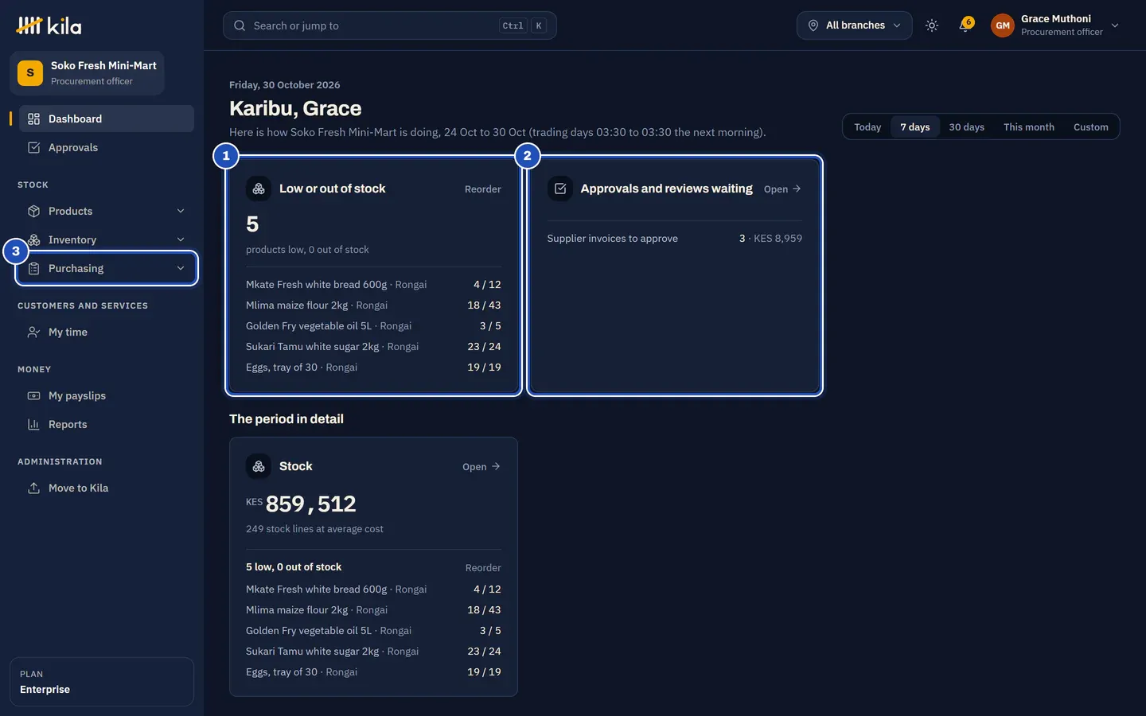The width and height of the screenshot is (1146, 716).
Task: Click the Reports bar chart icon
Action: pos(33,424)
